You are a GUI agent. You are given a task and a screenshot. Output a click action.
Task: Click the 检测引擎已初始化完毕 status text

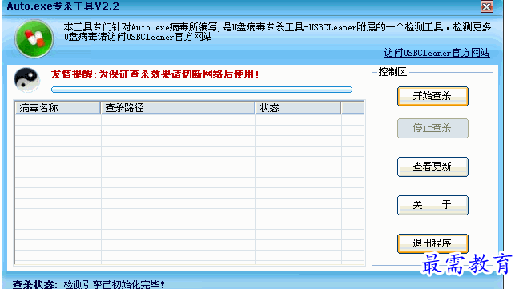tap(115, 284)
